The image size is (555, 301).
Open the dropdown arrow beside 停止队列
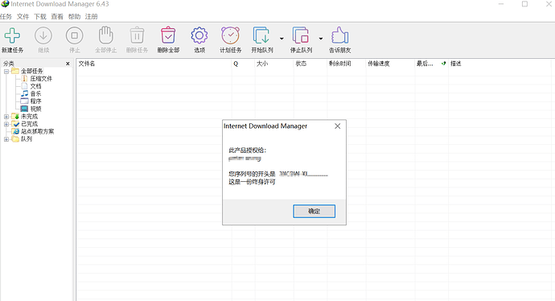click(321, 39)
